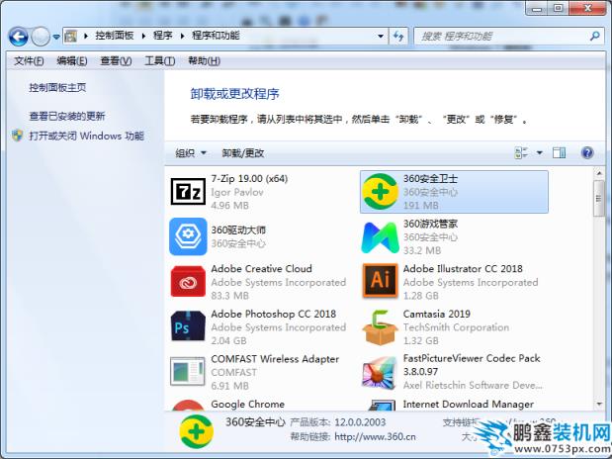Select the 360游戏管家 program name

(430, 224)
